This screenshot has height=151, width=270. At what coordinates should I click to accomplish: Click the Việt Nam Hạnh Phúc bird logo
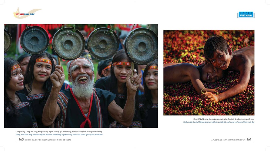tap(27, 13)
